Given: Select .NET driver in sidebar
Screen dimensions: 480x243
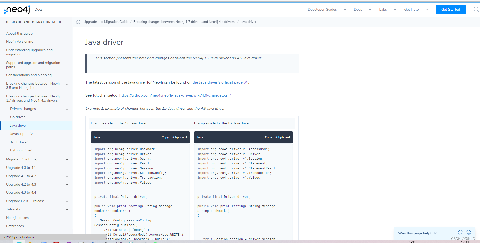Looking at the screenshot, I should click(x=19, y=142).
